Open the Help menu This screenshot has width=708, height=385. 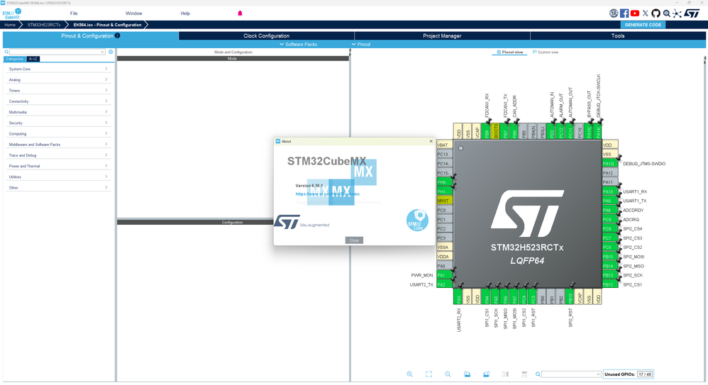coord(185,13)
